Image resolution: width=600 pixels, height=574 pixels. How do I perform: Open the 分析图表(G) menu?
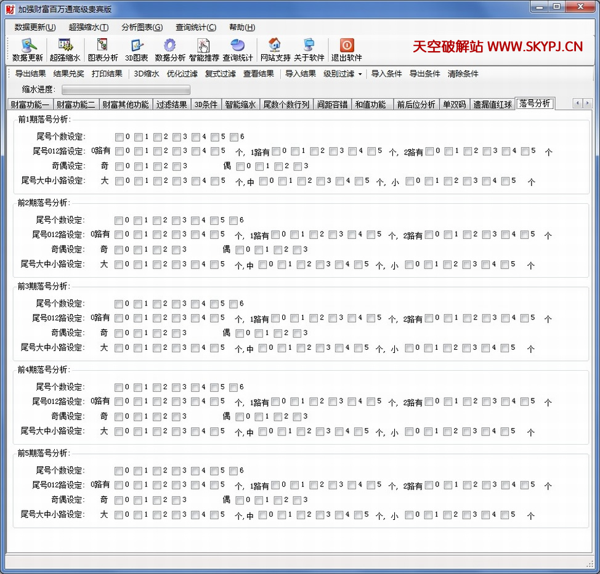[142, 27]
